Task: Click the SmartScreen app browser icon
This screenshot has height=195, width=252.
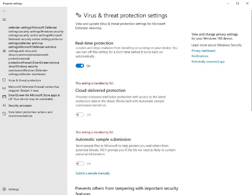Action: (4, 97)
